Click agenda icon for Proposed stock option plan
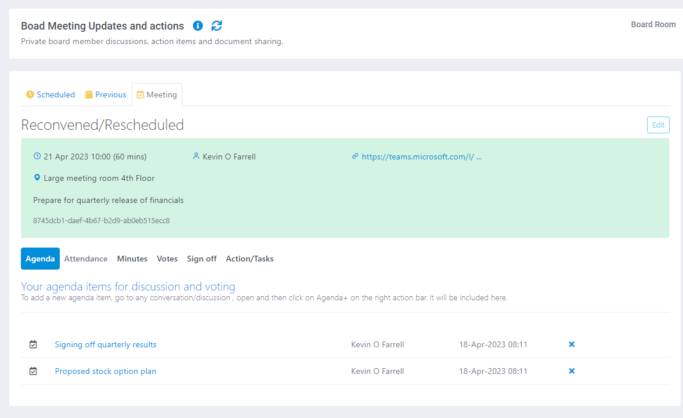This screenshot has width=683, height=418. pos(33,371)
